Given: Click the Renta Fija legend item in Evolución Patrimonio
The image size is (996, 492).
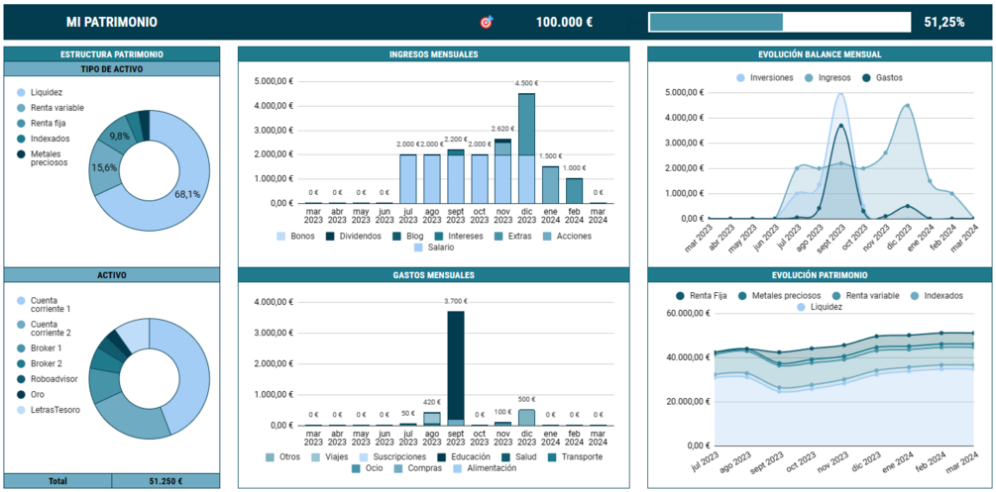Looking at the screenshot, I should pyautogui.click(x=701, y=296).
